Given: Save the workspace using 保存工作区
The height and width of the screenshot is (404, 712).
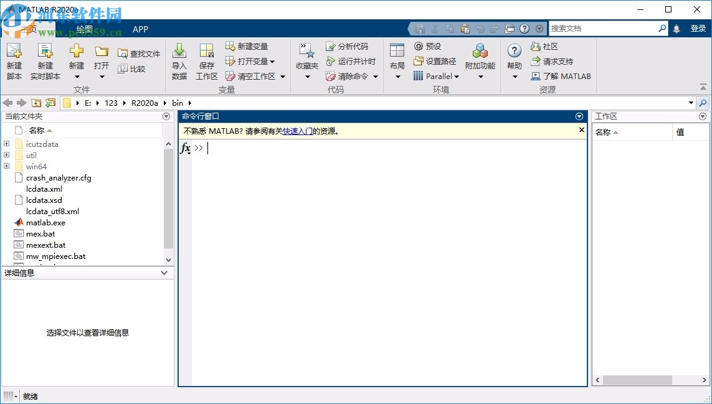Looking at the screenshot, I should (206, 60).
